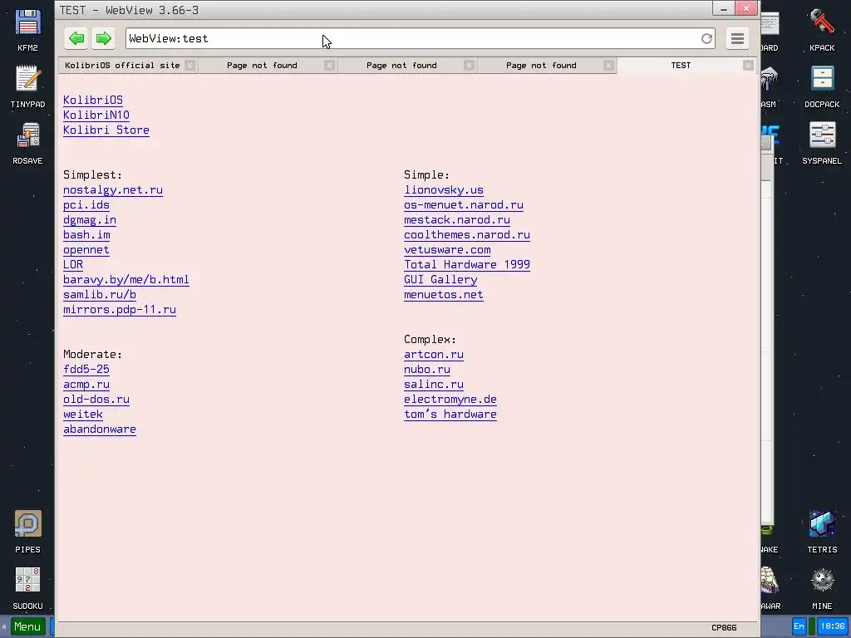
Task: Click the taskbar clock showing 18:36
Action: (832, 626)
